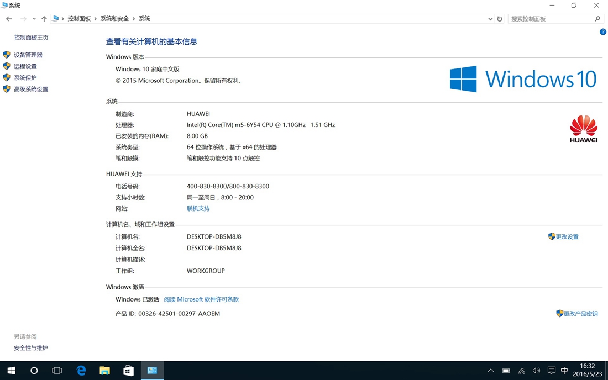Viewport: 608px width, 380px height.
Task: Click the 8.00 GB RAM value
Action: pos(197,136)
